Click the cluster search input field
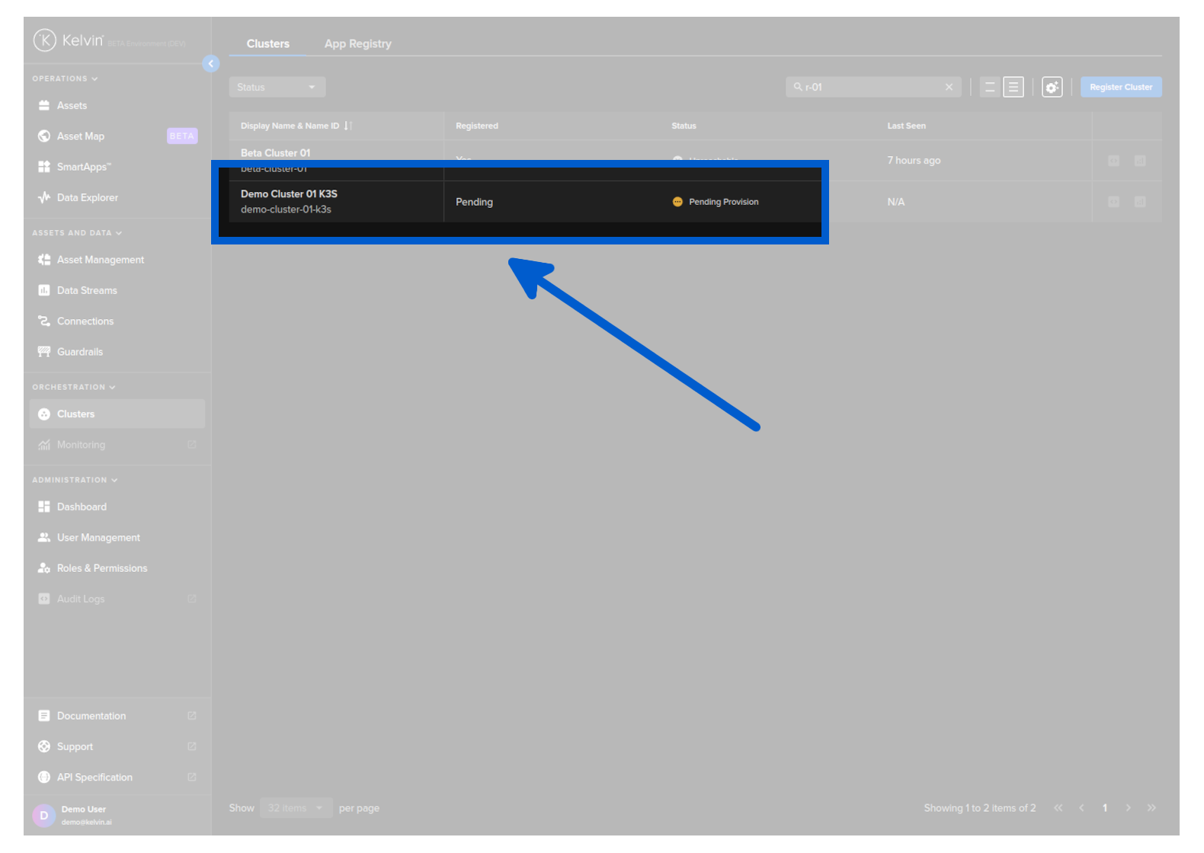The image size is (1204, 853). (869, 88)
